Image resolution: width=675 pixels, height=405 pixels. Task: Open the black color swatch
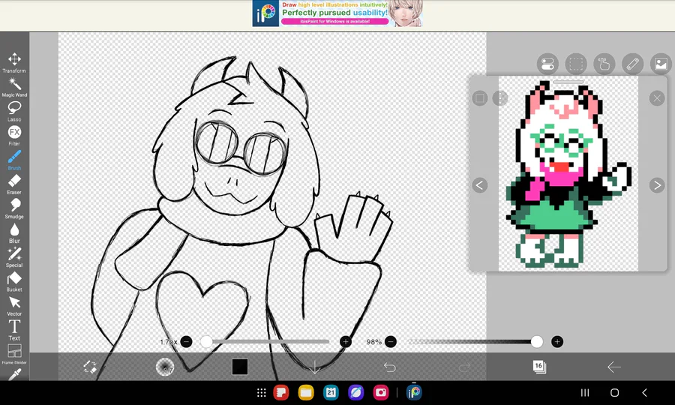(240, 367)
